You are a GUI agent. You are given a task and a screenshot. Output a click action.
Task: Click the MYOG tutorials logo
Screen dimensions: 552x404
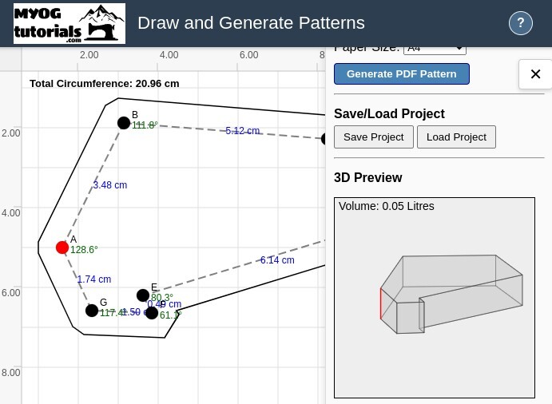coord(69,23)
